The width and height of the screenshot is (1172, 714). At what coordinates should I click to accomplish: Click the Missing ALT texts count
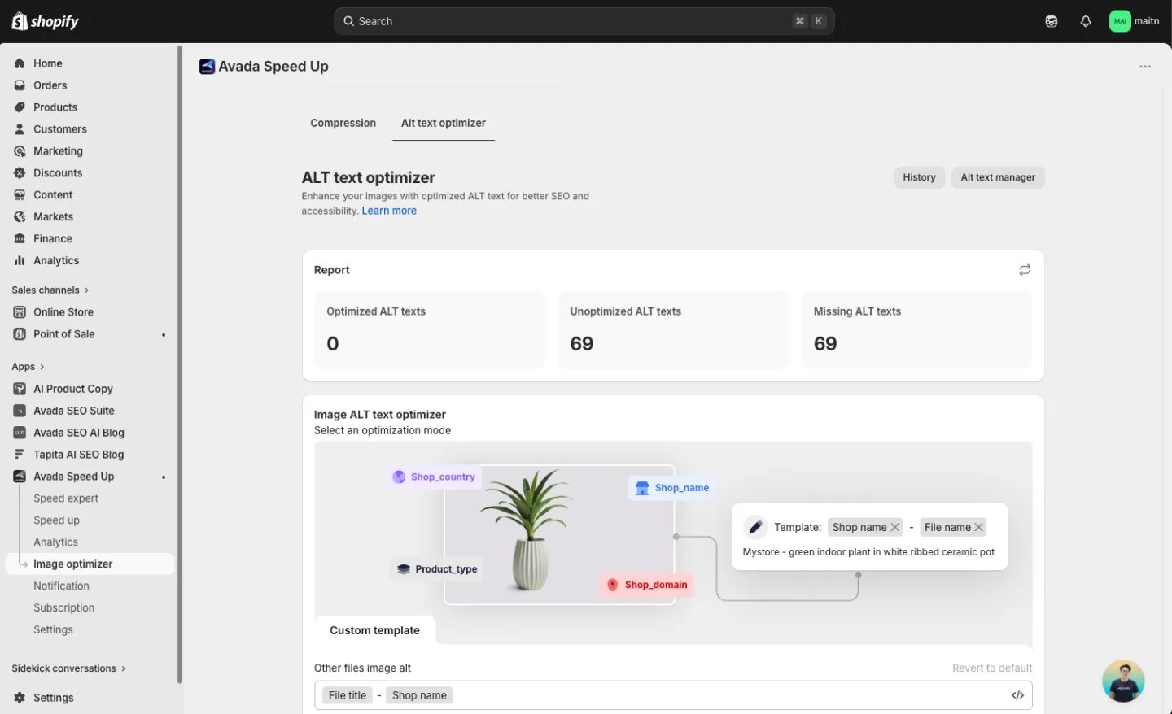pyautogui.click(x=825, y=344)
